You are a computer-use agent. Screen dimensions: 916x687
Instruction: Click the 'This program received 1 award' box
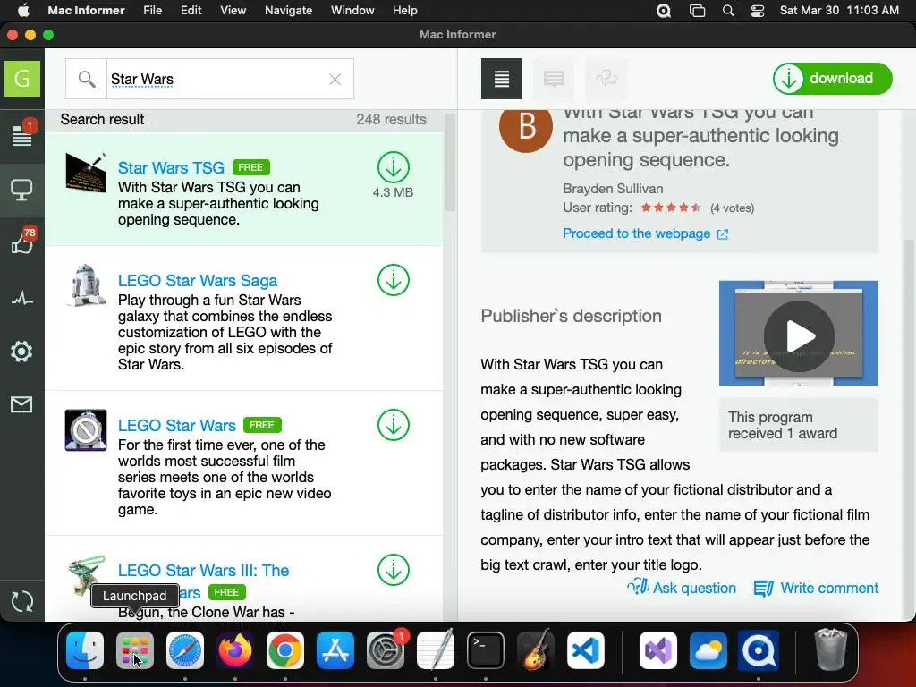pos(799,425)
